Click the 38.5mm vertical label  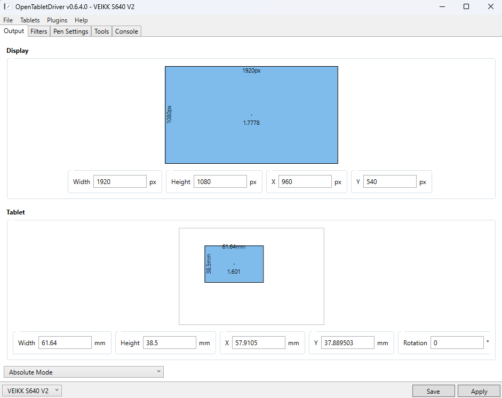pos(209,264)
